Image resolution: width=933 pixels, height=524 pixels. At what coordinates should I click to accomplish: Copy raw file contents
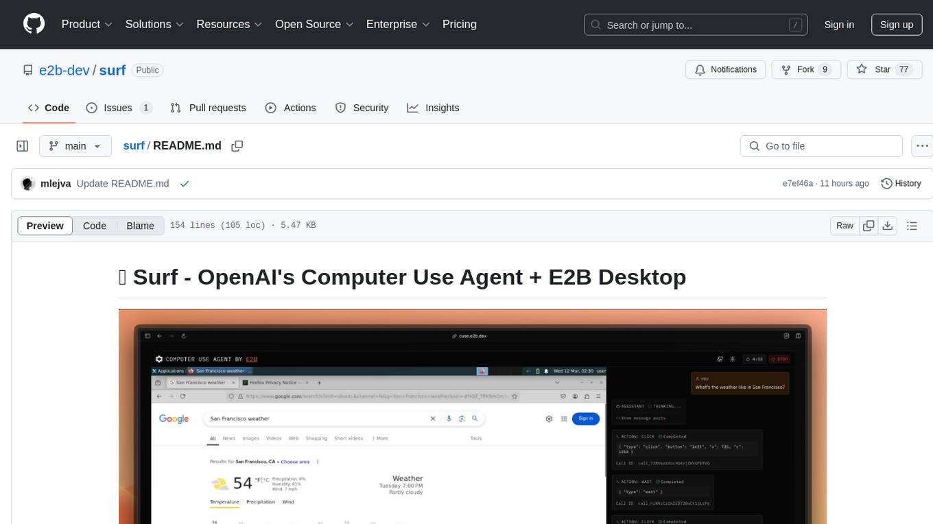coord(869,226)
